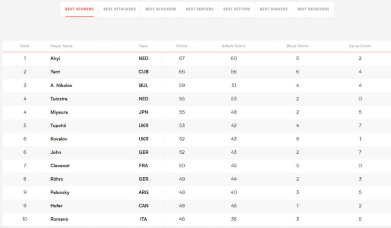Image resolution: width=391 pixels, height=228 pixels.
Task: Click the Player Name column header
Action: pyautogui.click(x=61, y=46)
